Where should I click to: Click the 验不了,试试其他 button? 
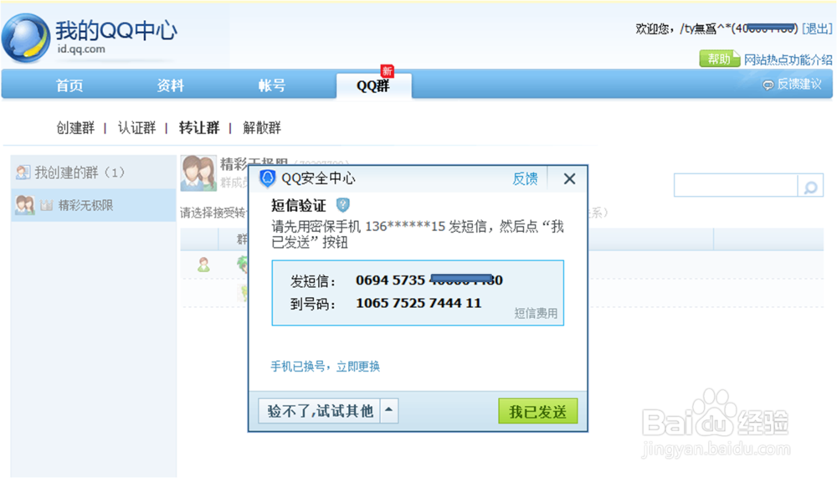click(x=320, y=411)
